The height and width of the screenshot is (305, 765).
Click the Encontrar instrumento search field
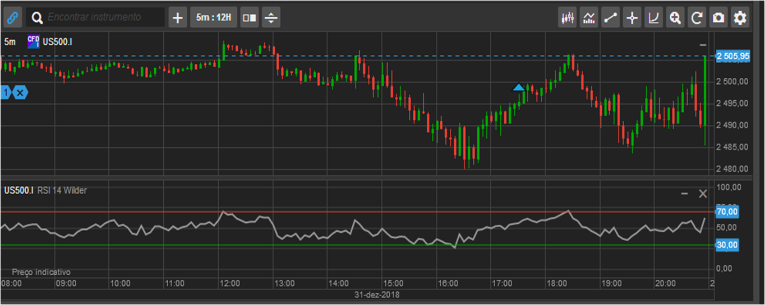[x=101, y=18]
